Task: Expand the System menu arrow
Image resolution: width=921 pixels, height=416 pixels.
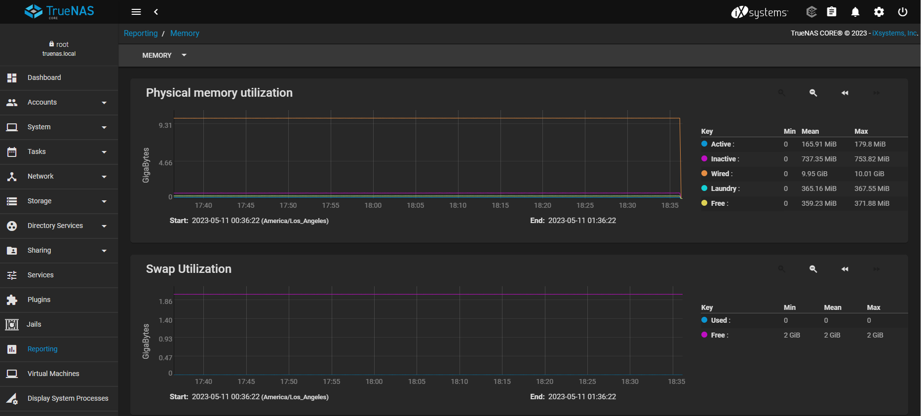Action: point(104,127)
